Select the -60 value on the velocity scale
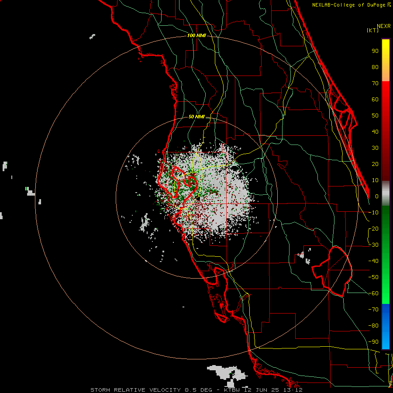The width and height of the screenshot is (393, 393). click(x=373, y=293)
